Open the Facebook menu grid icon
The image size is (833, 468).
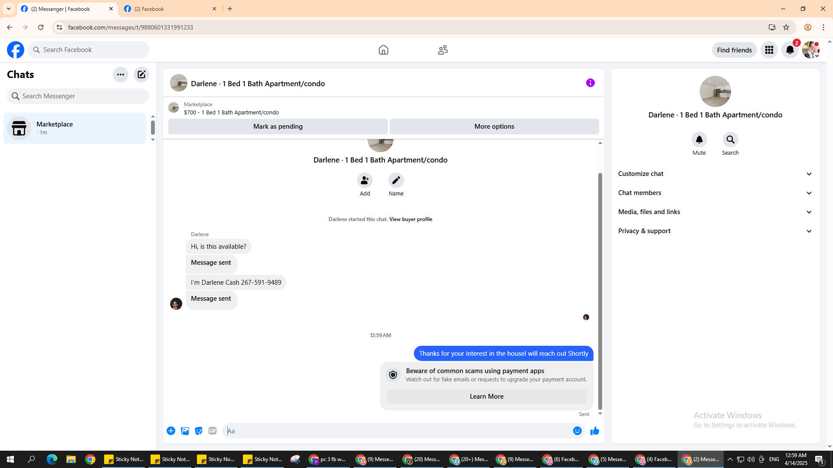[769, 50]
